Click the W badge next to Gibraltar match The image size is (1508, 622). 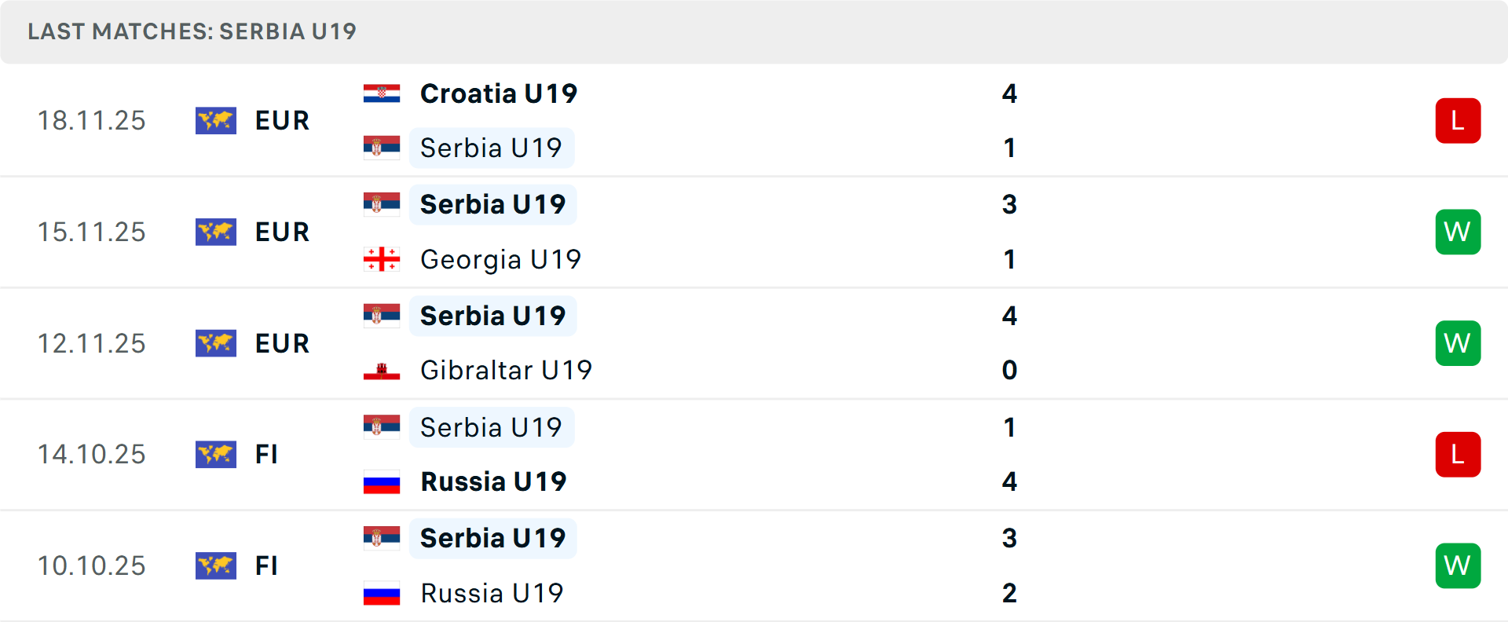tap(1458, 342)
